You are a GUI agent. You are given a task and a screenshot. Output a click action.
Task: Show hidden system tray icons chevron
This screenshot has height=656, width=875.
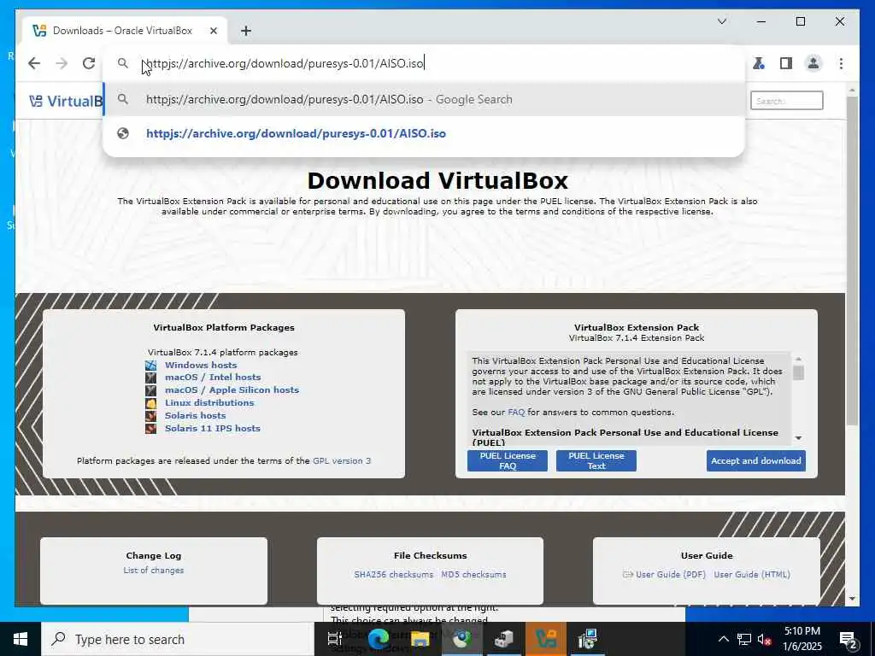[723, 639]
